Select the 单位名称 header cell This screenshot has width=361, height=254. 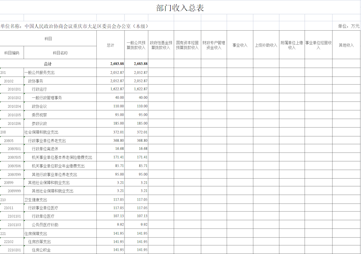(x=11, y=26)
